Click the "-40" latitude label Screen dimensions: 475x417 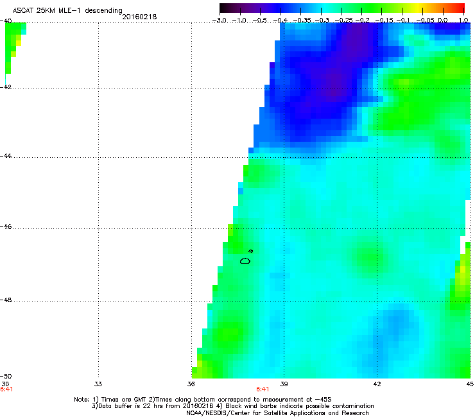tap(6, 21)
